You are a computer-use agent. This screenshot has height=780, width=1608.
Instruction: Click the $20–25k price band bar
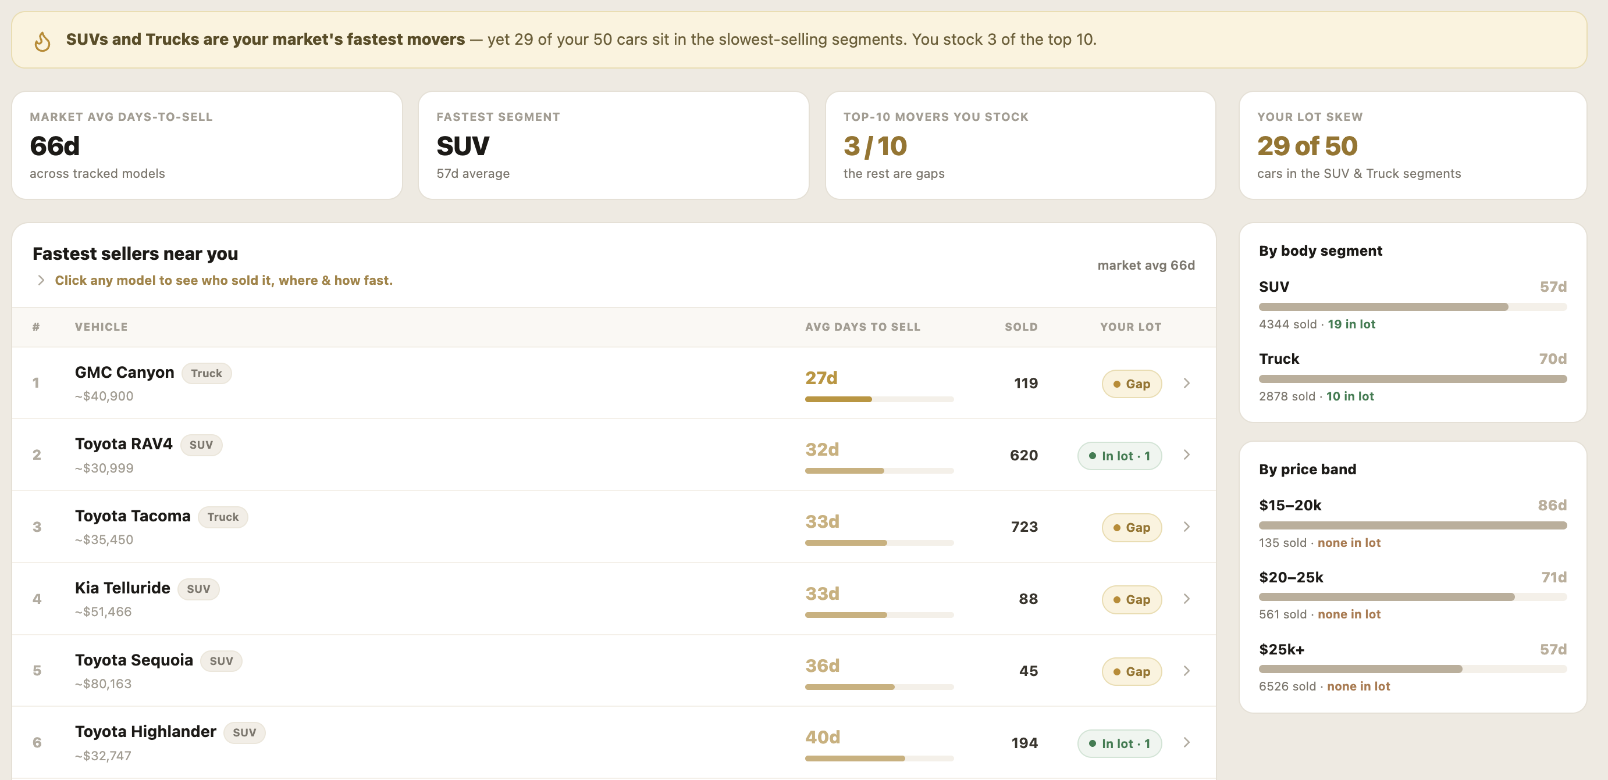(1412, 597)
